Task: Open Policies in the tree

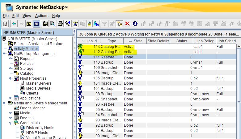Action: coord(27,63)
